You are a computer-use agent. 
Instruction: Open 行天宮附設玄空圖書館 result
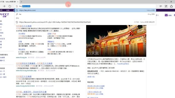pyautogui.click(x=34, y=63)
